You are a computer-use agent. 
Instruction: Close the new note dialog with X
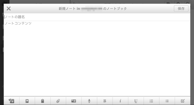click(x=9, y=8)
